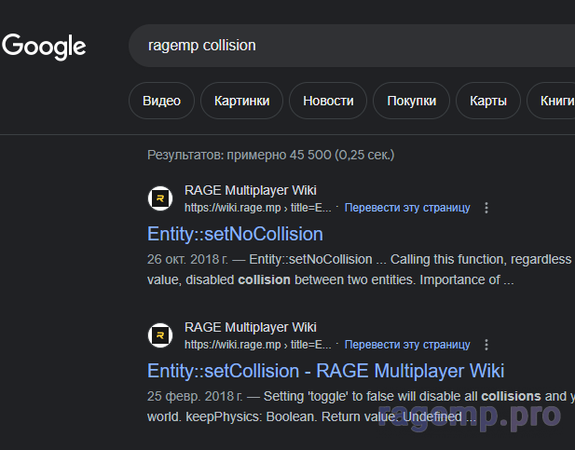The width and height of the screenshot is (575, 450).
Task: Translate the page of the Entity::setCollision result
Action: point(407,345)
